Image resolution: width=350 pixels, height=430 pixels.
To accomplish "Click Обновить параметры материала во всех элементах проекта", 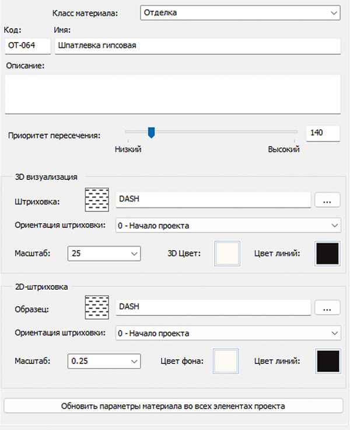I will point(173,405).
